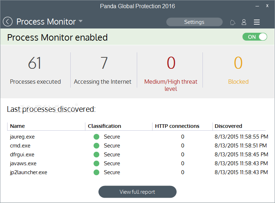This screenshot has width=275, height=203.
Task: Go back with the circled arrow icon
Action: click(8, 22)
